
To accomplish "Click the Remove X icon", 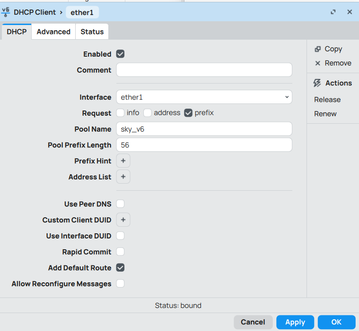I will (x=317, y=63).
